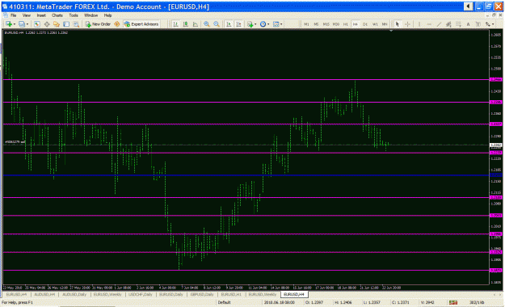Expand the New Chart dropdown arrow
The image size is (505, 307).
click(15, 24)
